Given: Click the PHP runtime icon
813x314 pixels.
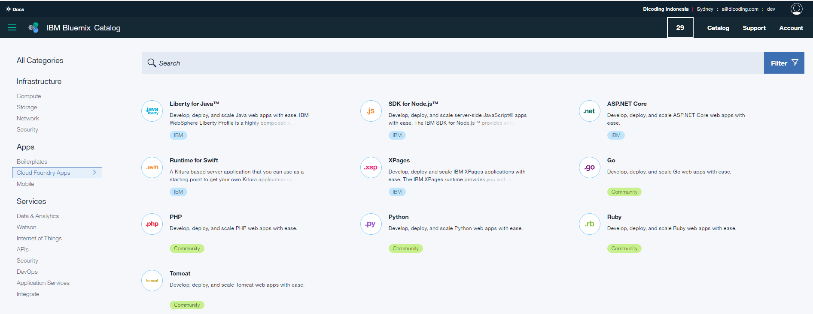Looking at the screenshot, I should pyautogui.click(x=152, y=224).
